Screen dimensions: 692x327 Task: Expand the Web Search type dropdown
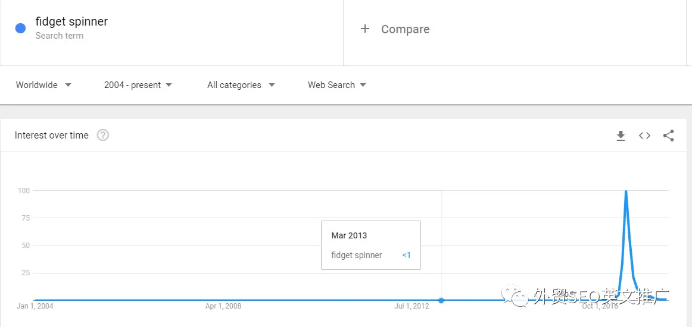pos(336,85)
